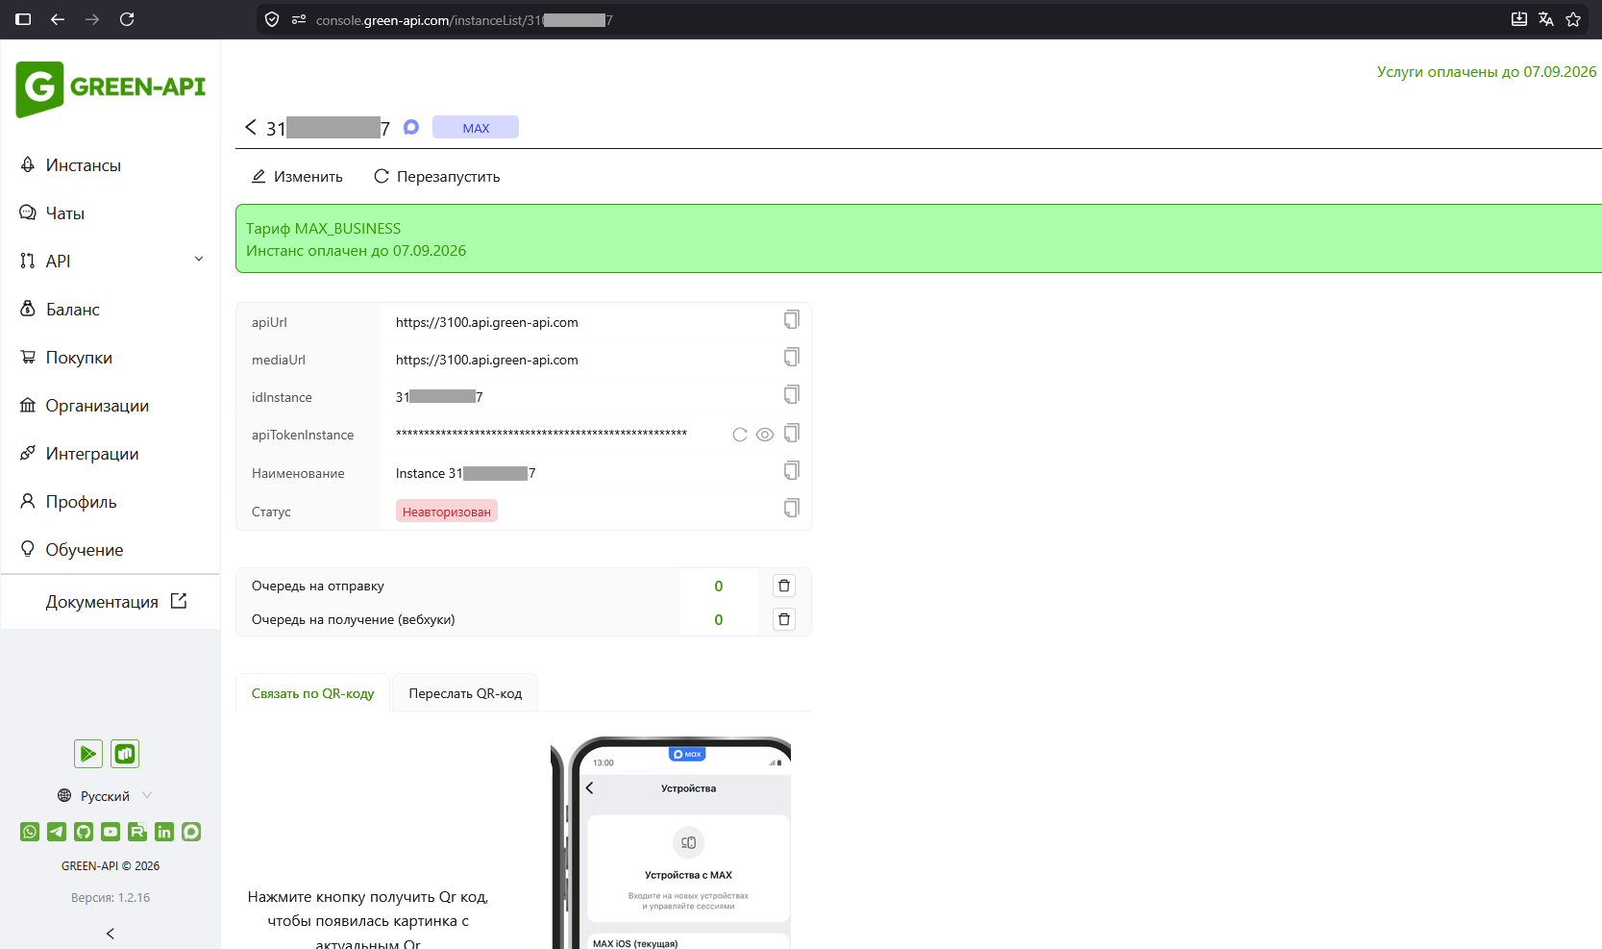Open the Google Play app link icon
Image resolution: width=1602 pixels, height=949 pixels.
pos(88,754)
